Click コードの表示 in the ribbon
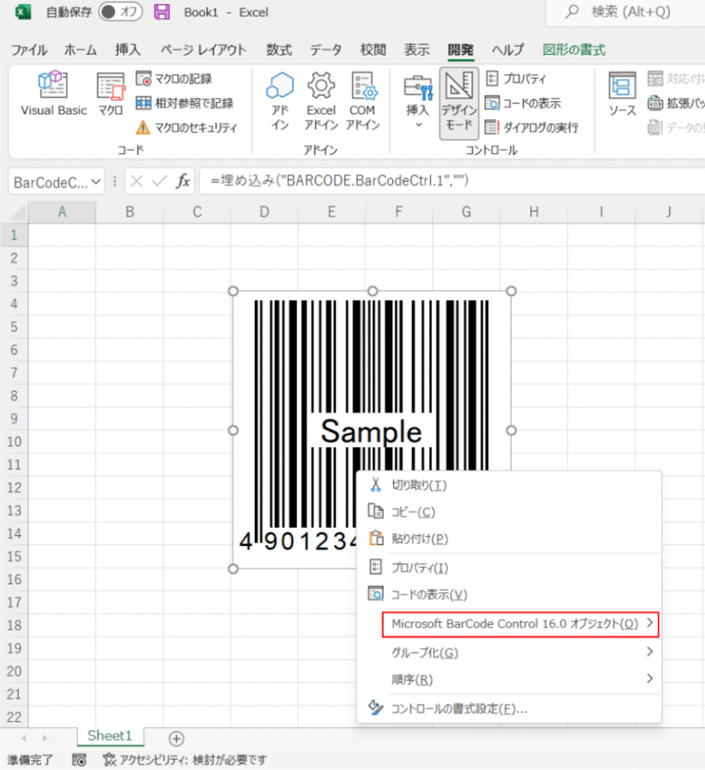This screenshot has width=705, height=770. 522,103
